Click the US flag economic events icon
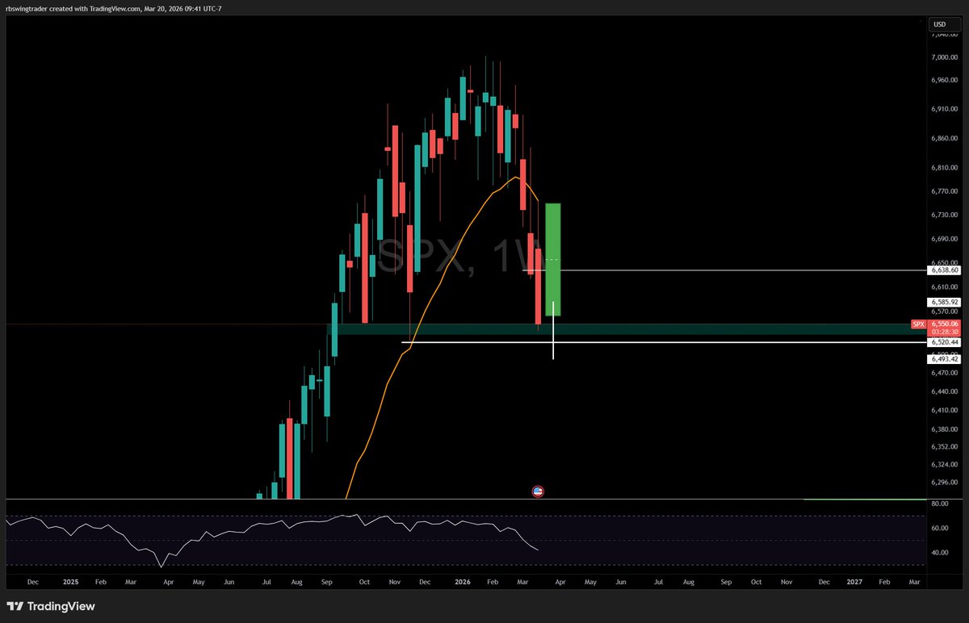This screenshot has width=969, height=623. [x=538, y=491]
